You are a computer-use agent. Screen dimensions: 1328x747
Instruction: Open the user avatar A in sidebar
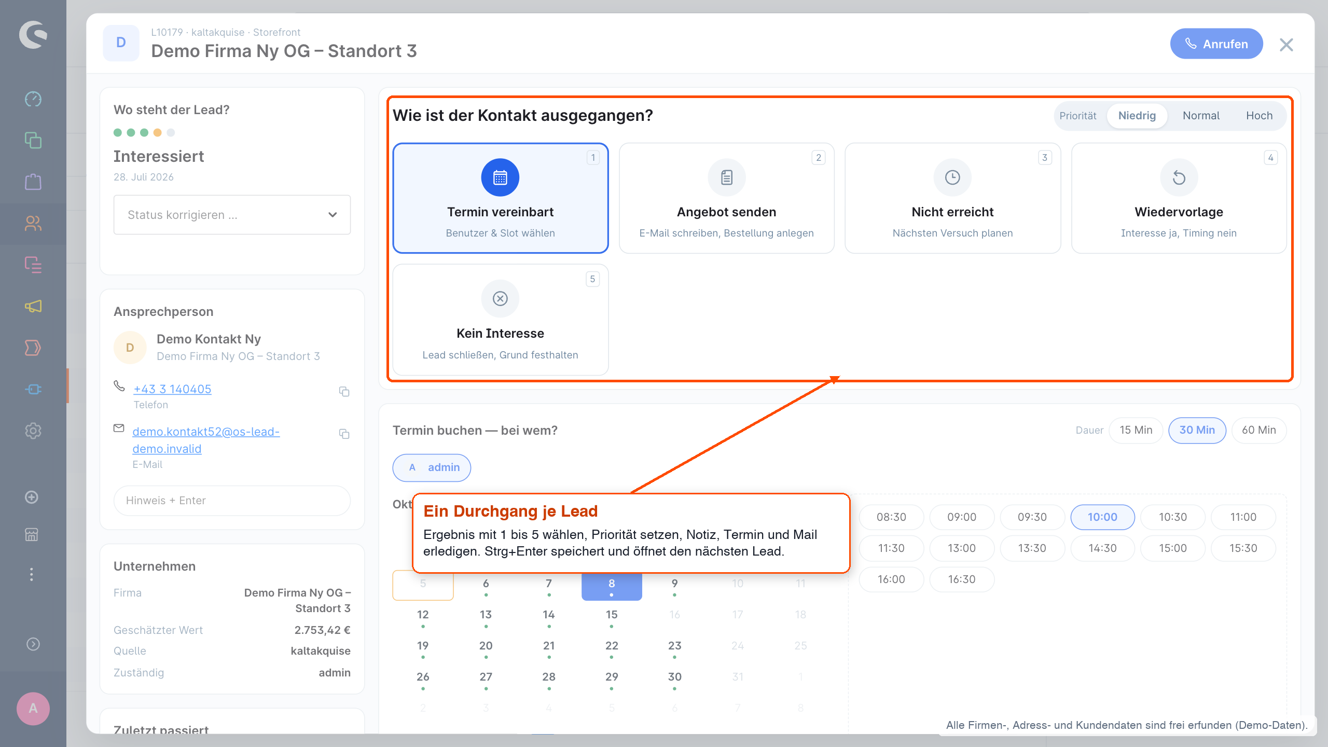[x=33, y=709]
